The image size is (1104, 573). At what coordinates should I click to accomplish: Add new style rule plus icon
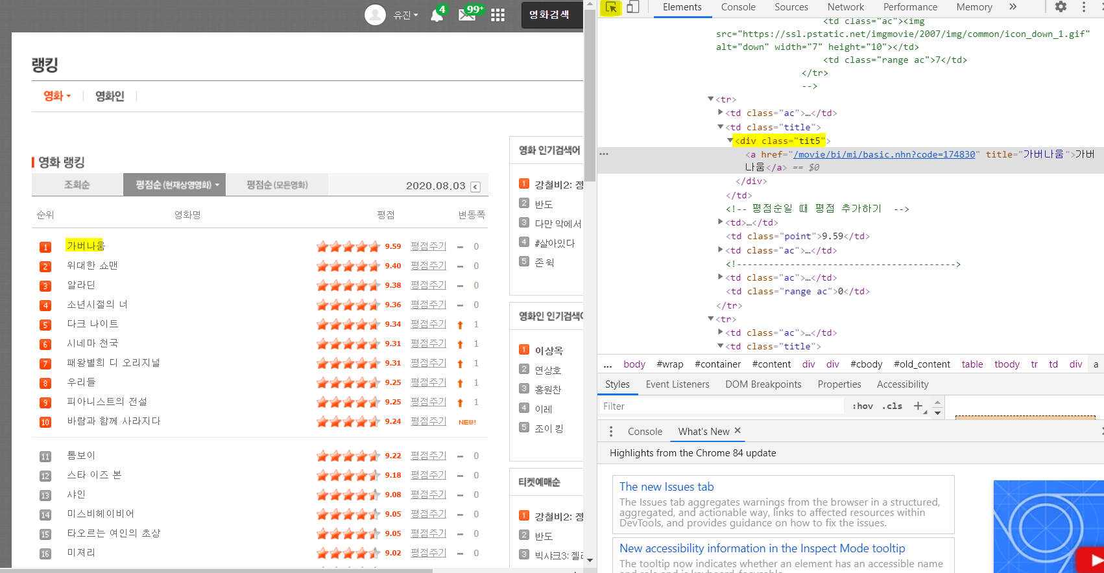coord(918,406)
